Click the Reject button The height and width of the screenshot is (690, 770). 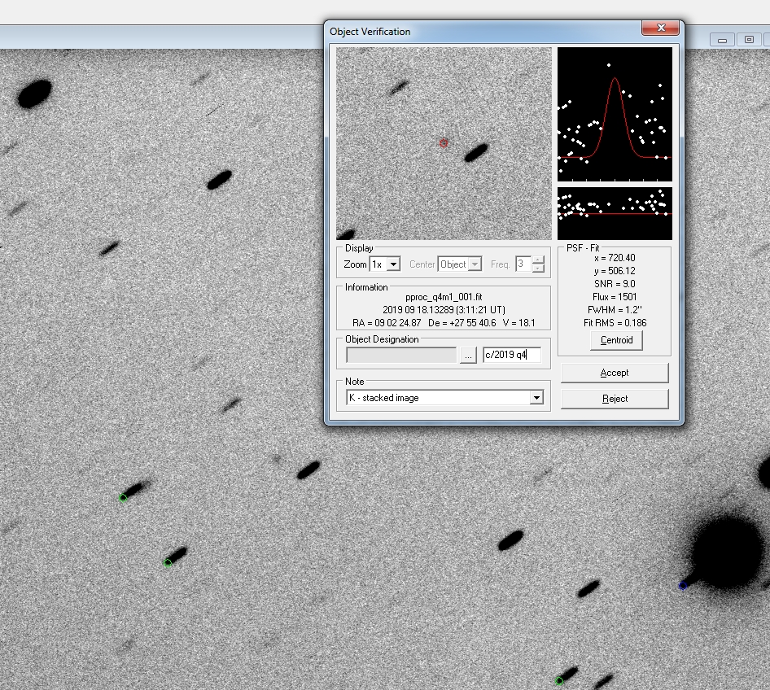coord(615,399)
